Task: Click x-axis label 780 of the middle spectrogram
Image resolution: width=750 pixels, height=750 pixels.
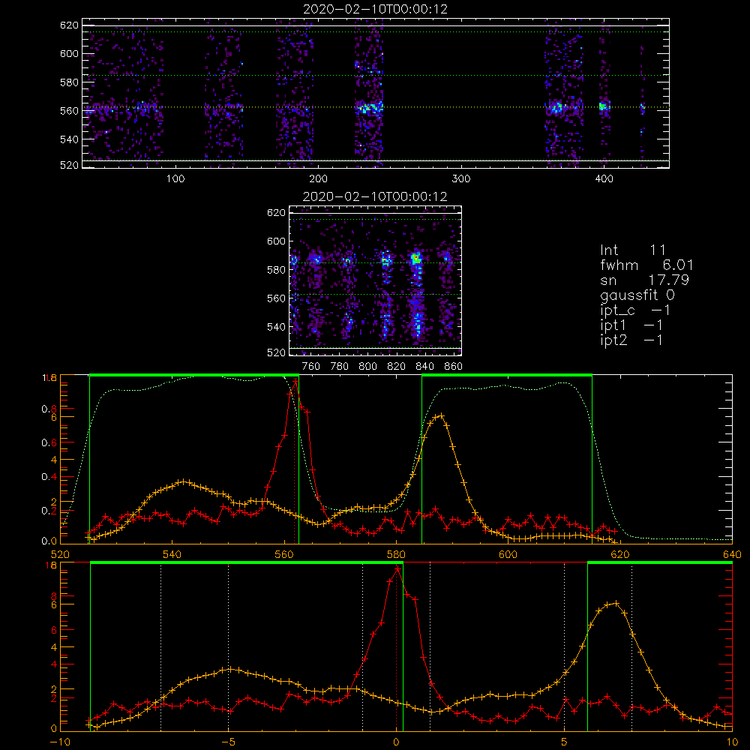Action: [x=340, y=367]
